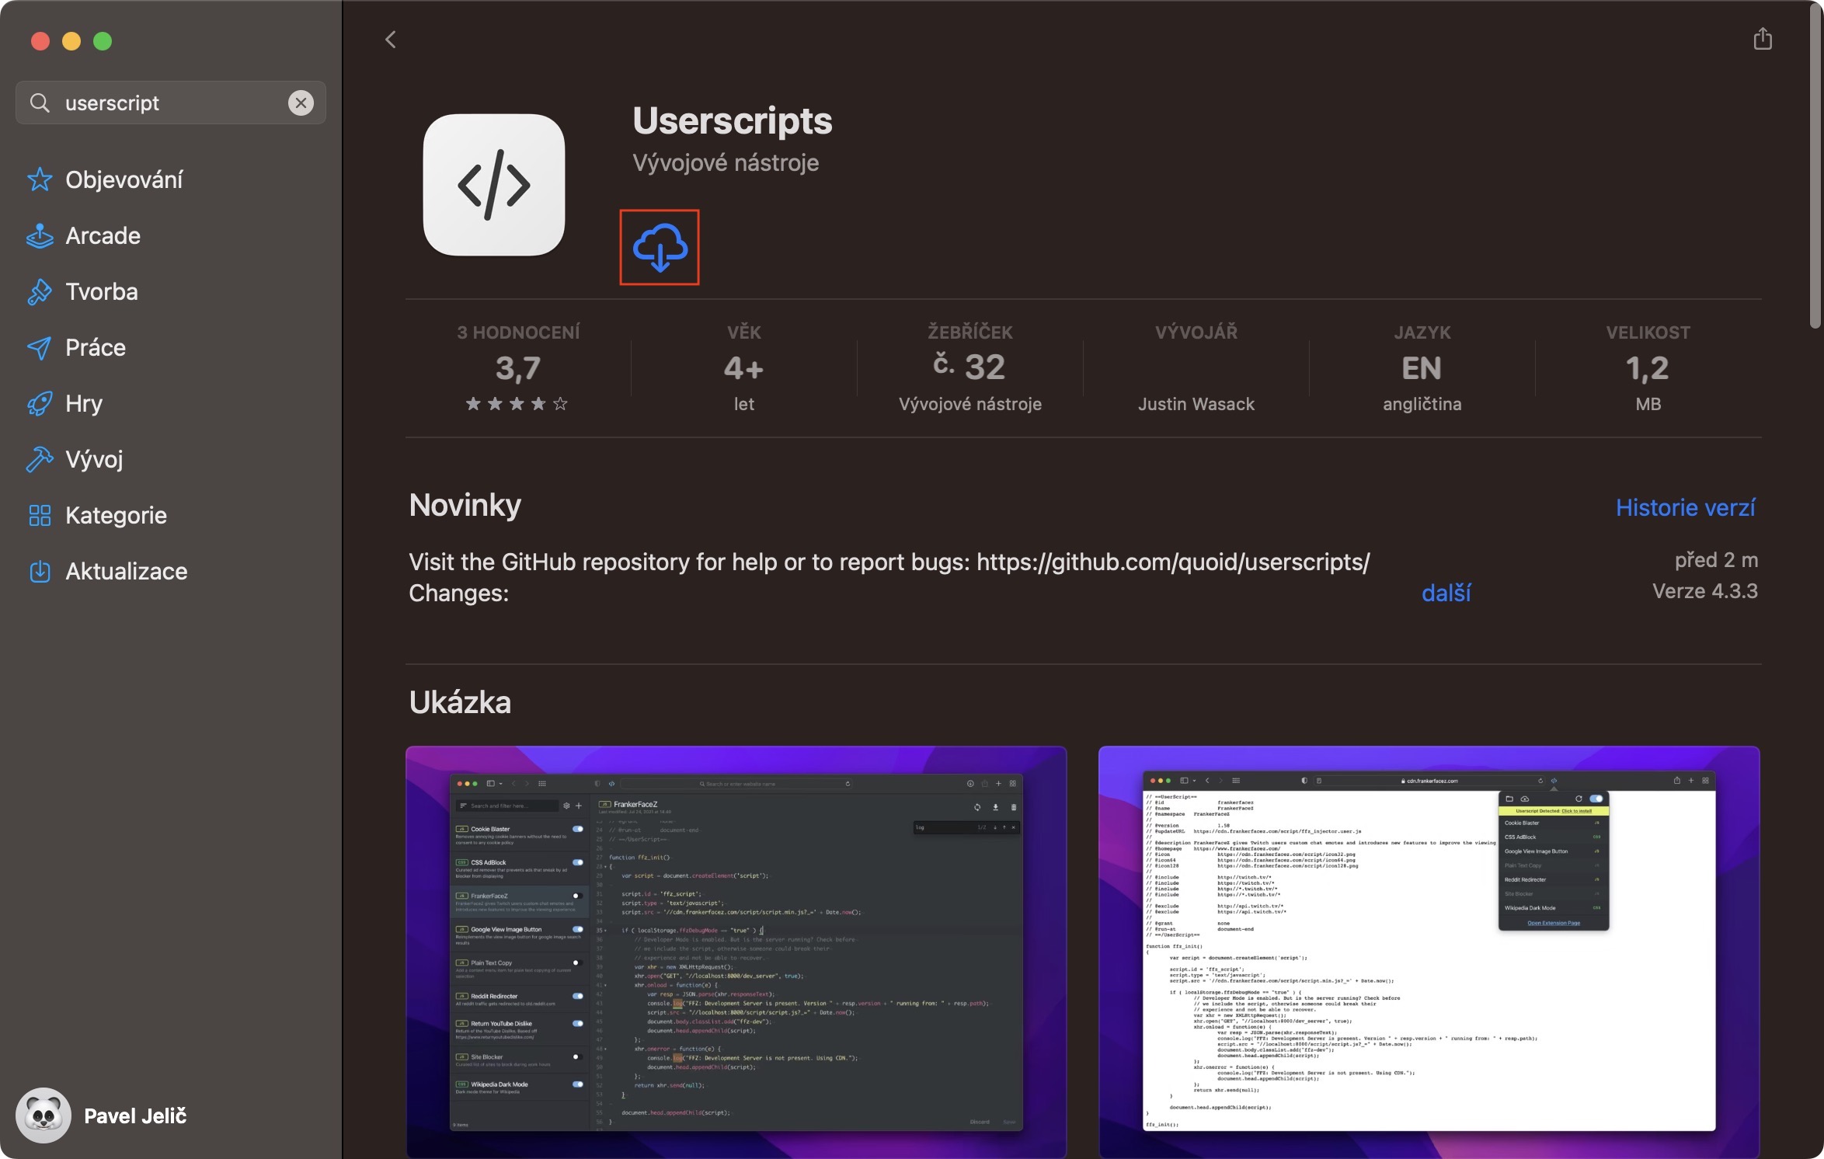
Task: Click the 3,7 star rating section
Action: pos(517,368)
